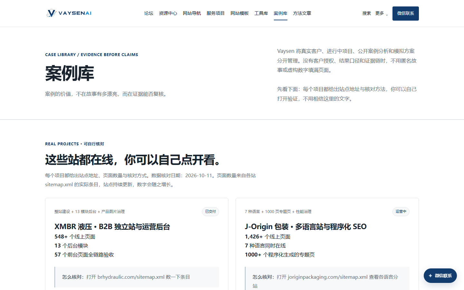
Task: Click the floating 微信联系 chat button
Action: (440, 275)
